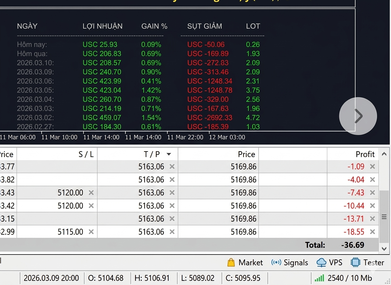Click the LỢI NHUẬN column heading
The width and height of the screenshot is (391, 285).
pyautogui.click(x=102, y=26)
